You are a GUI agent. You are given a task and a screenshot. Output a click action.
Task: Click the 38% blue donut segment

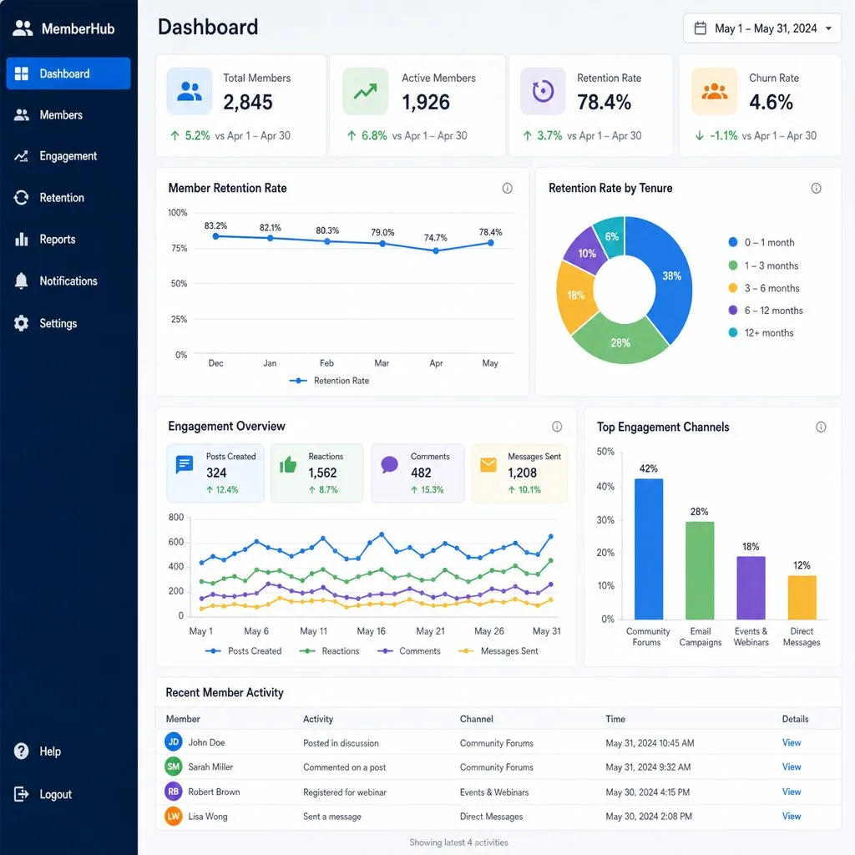coord(672,276)
